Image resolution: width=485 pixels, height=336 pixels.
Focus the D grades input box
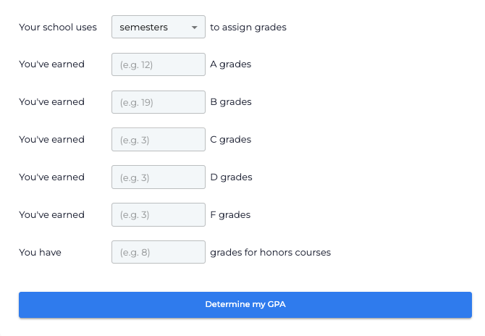pos(159,177)
